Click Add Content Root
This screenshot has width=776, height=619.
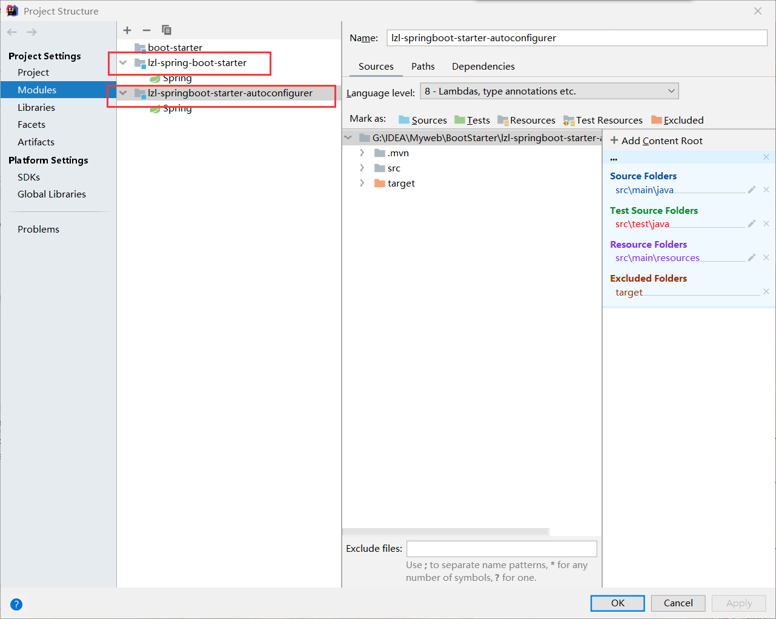[x=657, y=141]
